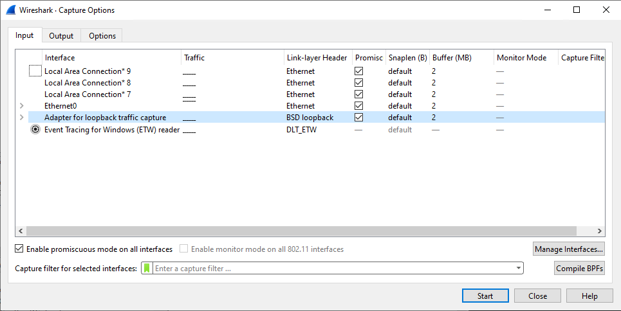Click the focus box left of Local Area Connection* 9
Image resolution: width=621 pixels, height=311 pixels.
pos(35,71)
